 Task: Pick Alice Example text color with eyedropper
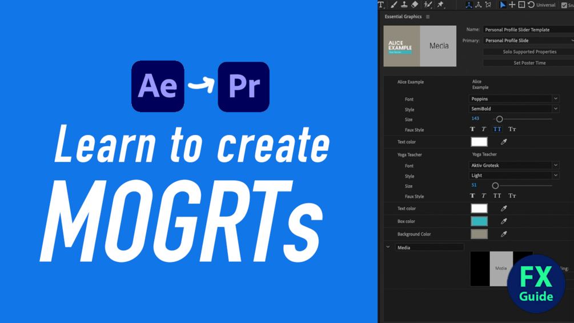coord(504,142)
